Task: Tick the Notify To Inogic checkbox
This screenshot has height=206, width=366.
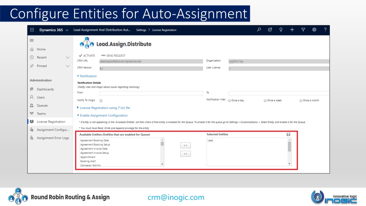Action: (x=101, y=100)
